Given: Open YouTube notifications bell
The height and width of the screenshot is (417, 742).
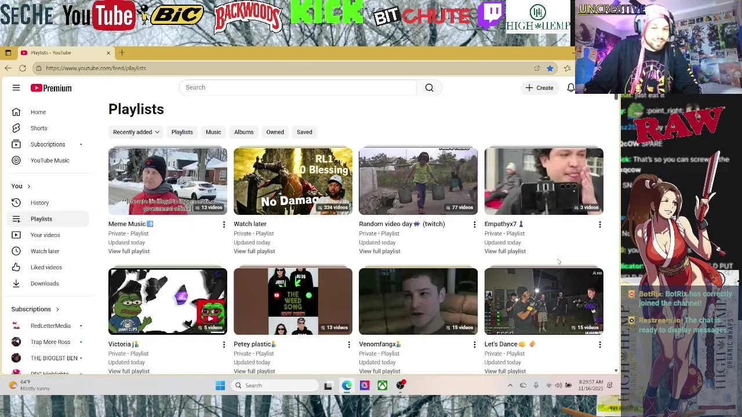Looking at the screenshot, I should [x=570, y=87].
